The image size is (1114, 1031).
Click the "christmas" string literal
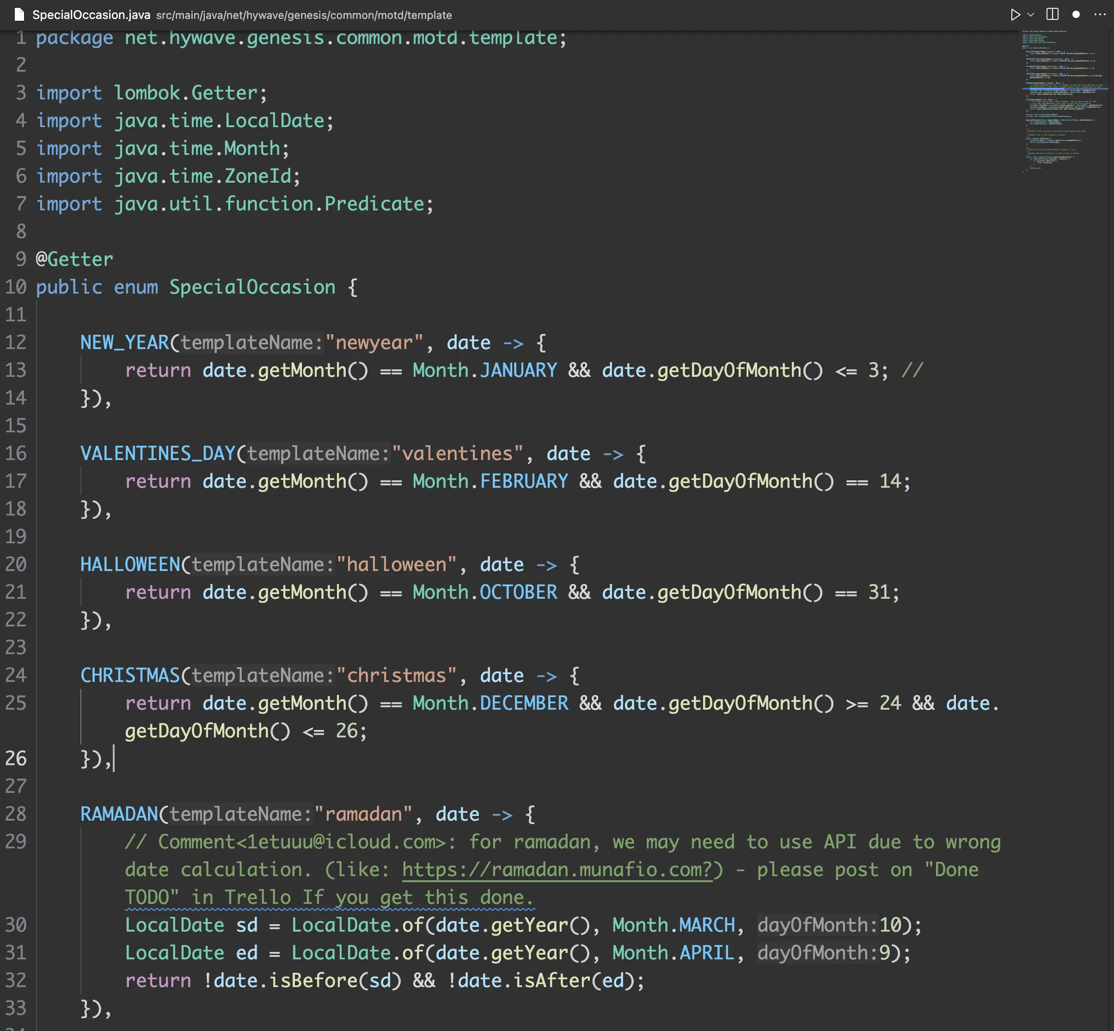(396, 675)
